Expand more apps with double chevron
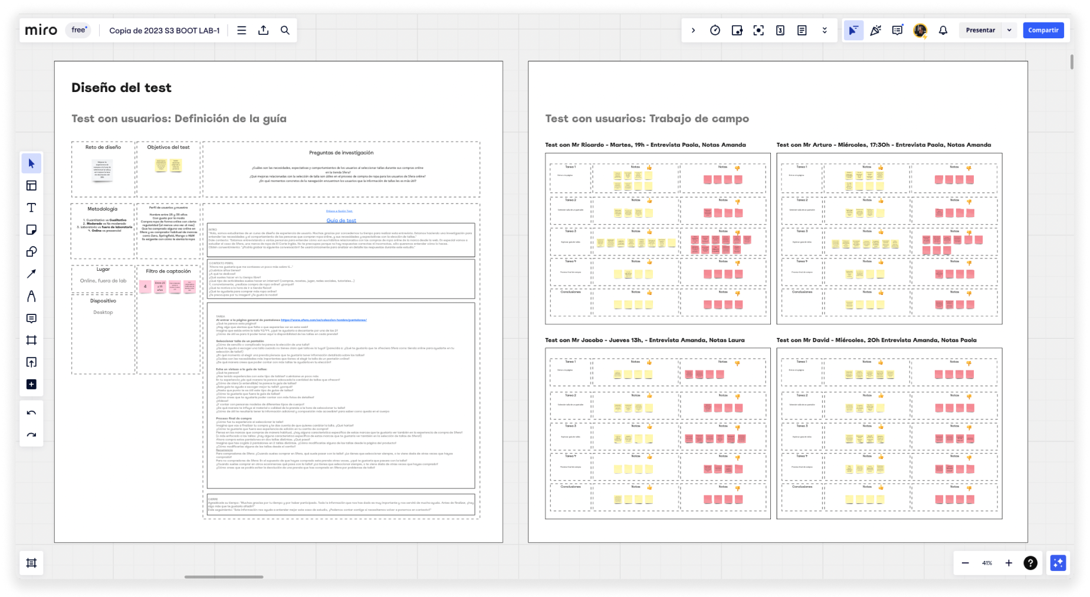The height and width of the screenshot is (597, 1090). pyautogui.click(x=825, y=30)
